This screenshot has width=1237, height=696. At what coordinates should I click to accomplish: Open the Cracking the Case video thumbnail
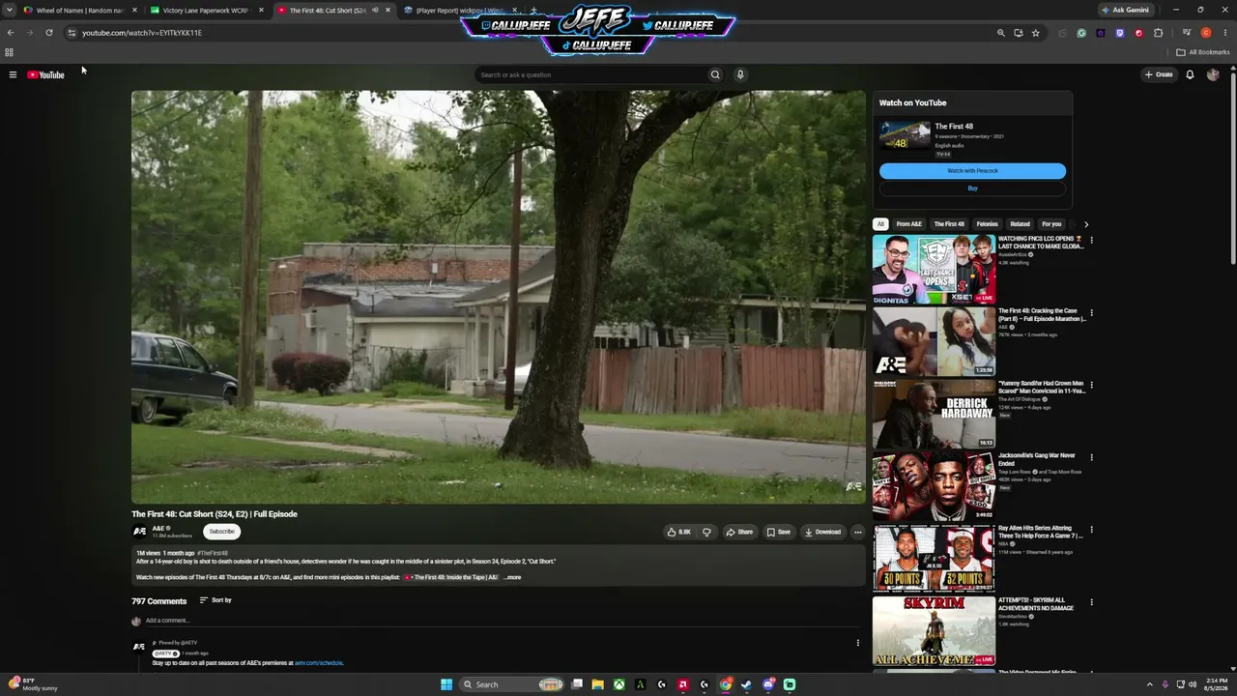tap(934, 341)
